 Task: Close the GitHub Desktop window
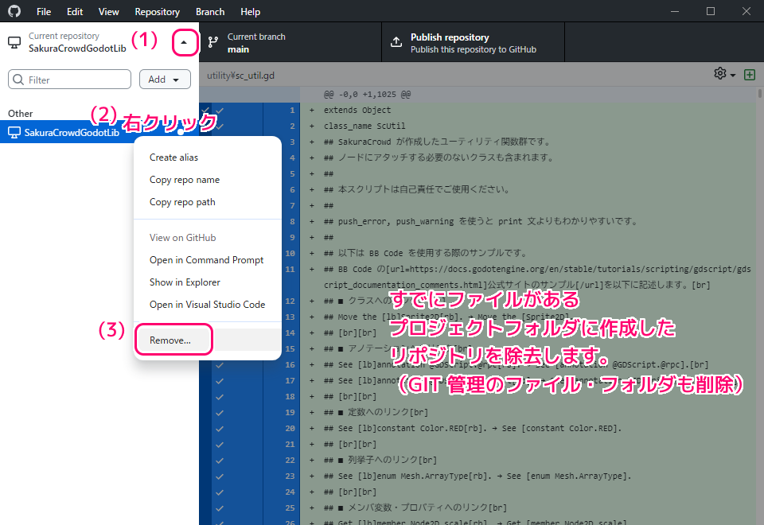click(746, 11)
